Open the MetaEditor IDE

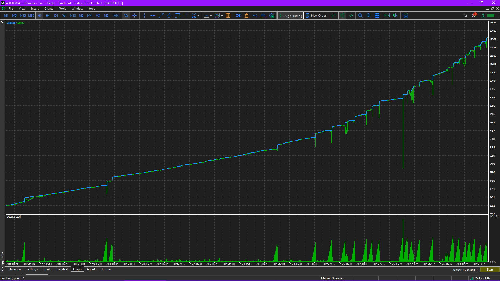[x=238, y=16]
